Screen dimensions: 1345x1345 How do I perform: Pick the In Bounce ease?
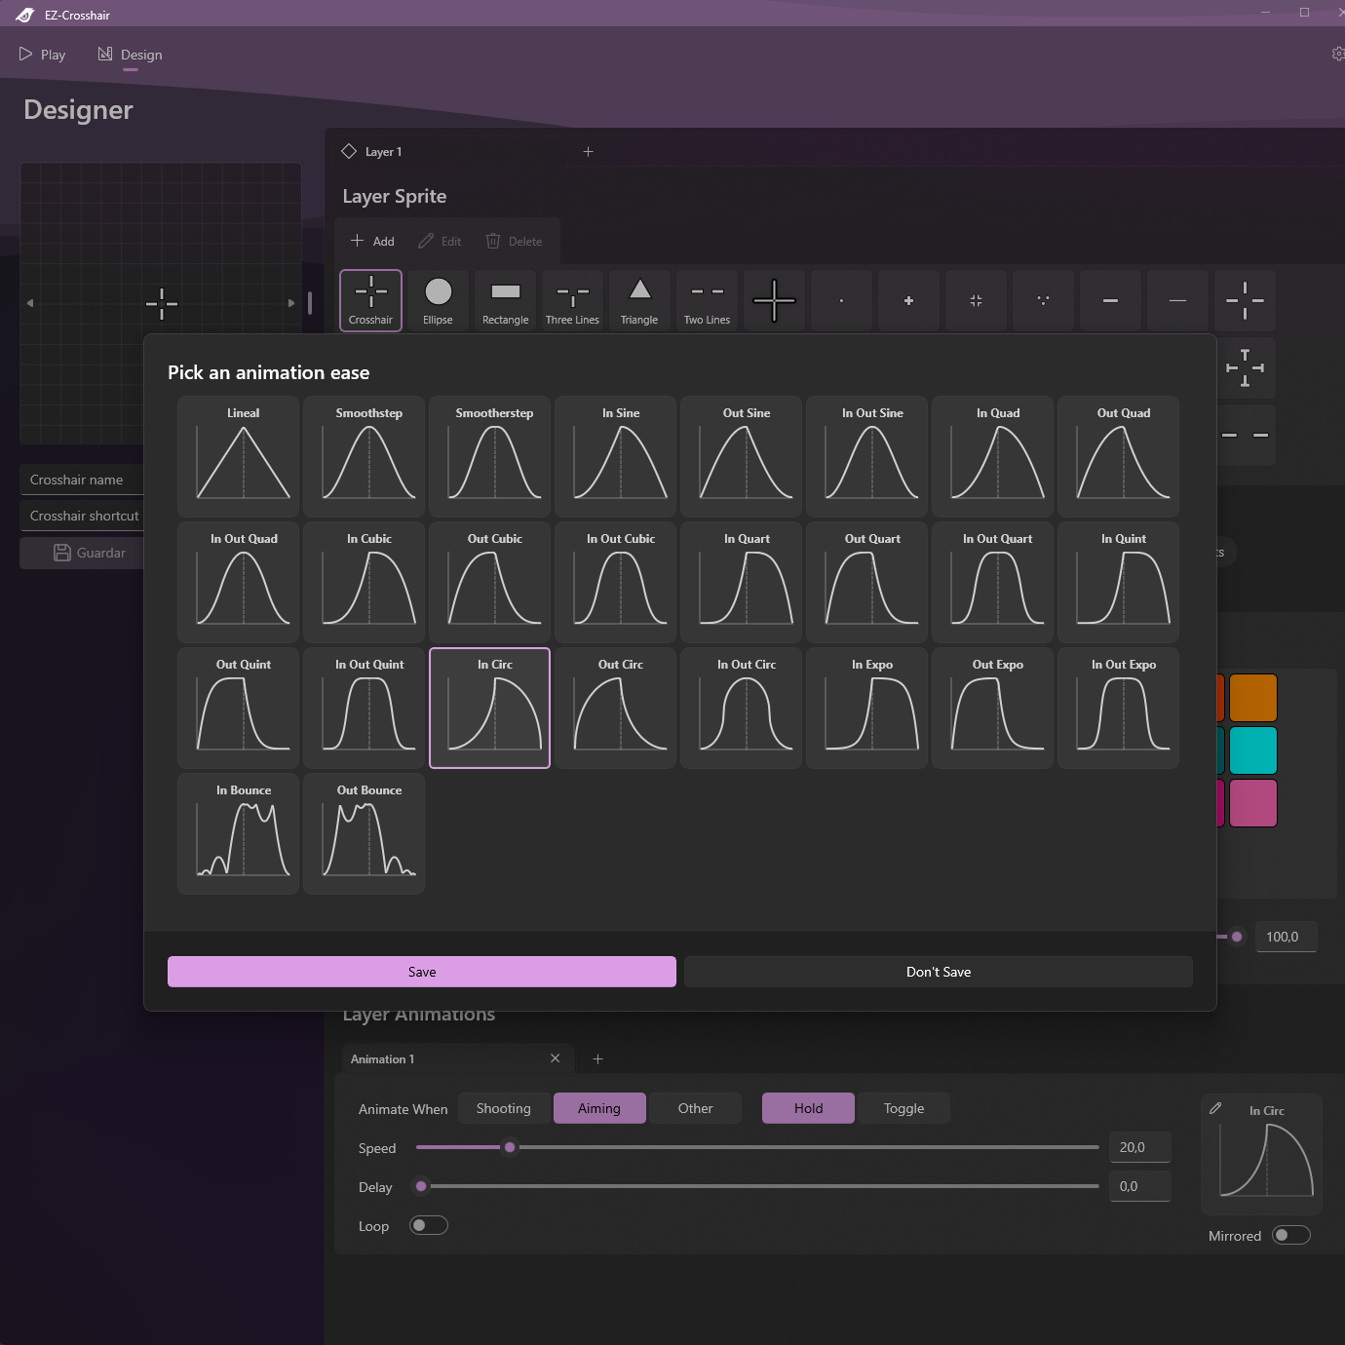point(238,833)
